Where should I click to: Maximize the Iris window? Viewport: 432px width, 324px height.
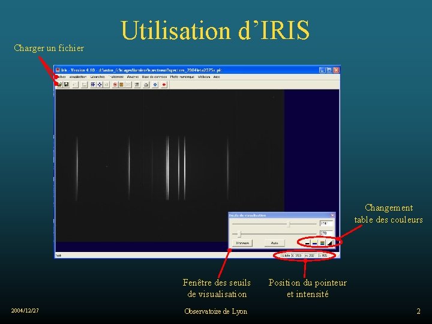tap(329, 70)
